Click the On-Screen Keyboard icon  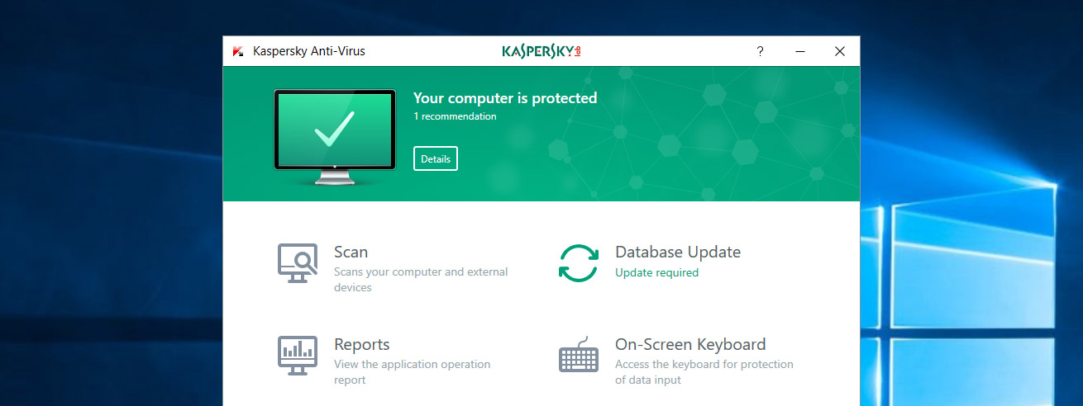[579, 356]
